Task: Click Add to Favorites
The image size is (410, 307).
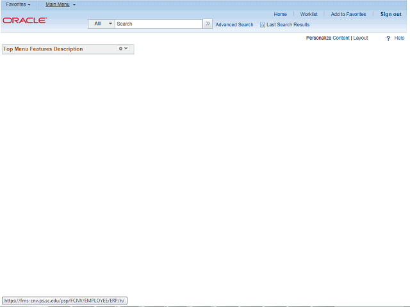Action: 348,14
